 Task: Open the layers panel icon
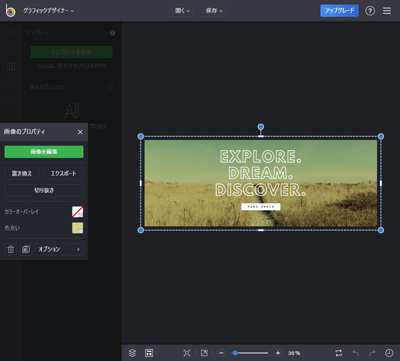[132, 353]
